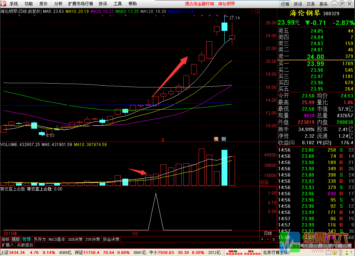
Task: Open the 扩展市场行情 menu
Action: [x=80, y=4]
